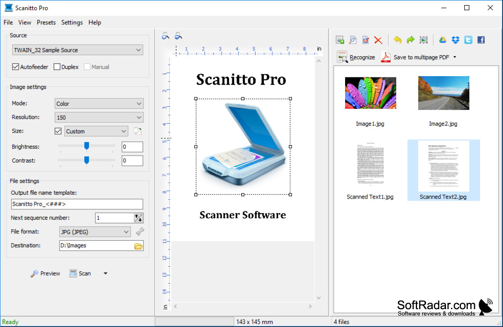
Task: Enable the Duplex checkbox
Action: 57,67
